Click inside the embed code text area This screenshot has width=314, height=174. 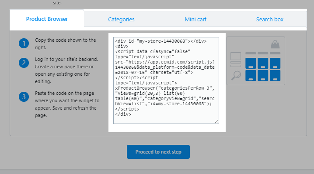(x=166, y=80)
